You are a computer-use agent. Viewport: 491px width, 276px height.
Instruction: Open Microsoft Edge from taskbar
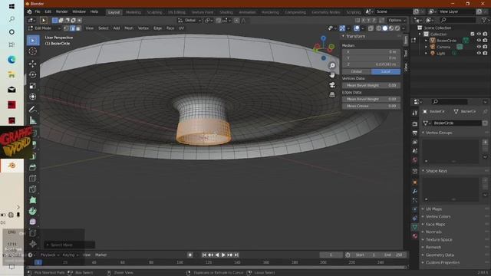coord(12,60)
